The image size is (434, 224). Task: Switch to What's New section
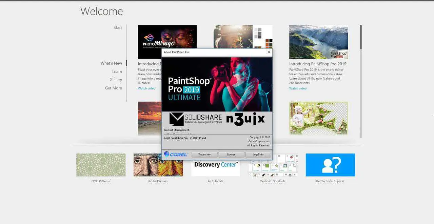tap(111, 63)
